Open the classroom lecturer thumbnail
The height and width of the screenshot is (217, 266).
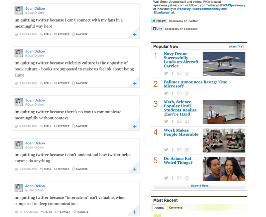pyautogui.click(x=224, y=112)
